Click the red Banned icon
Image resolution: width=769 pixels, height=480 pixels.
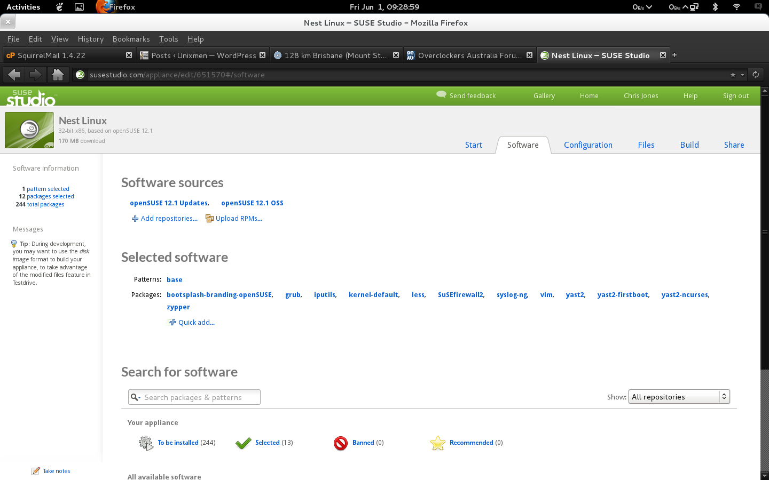[341, 443]
